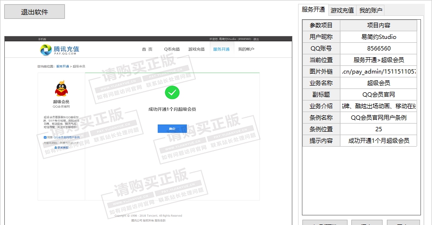
Task: Click the 超级会员 业务名称 value cell
Action: (379, 83)
